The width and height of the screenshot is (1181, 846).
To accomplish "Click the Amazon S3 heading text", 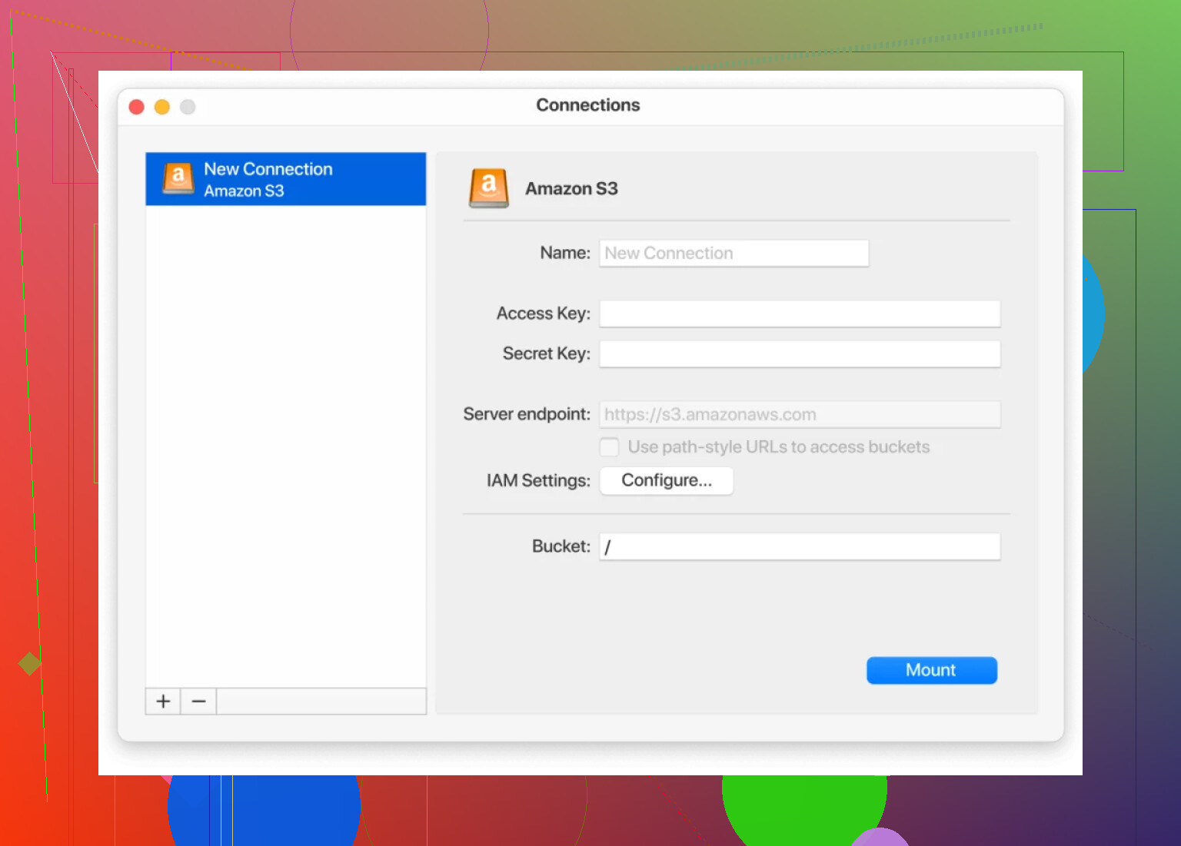I will point(571,189).
